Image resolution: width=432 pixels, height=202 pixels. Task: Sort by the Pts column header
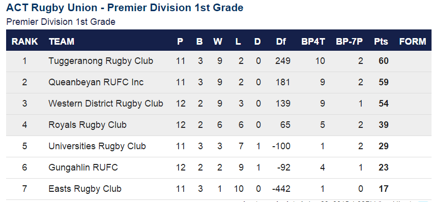tap(381, 42)
